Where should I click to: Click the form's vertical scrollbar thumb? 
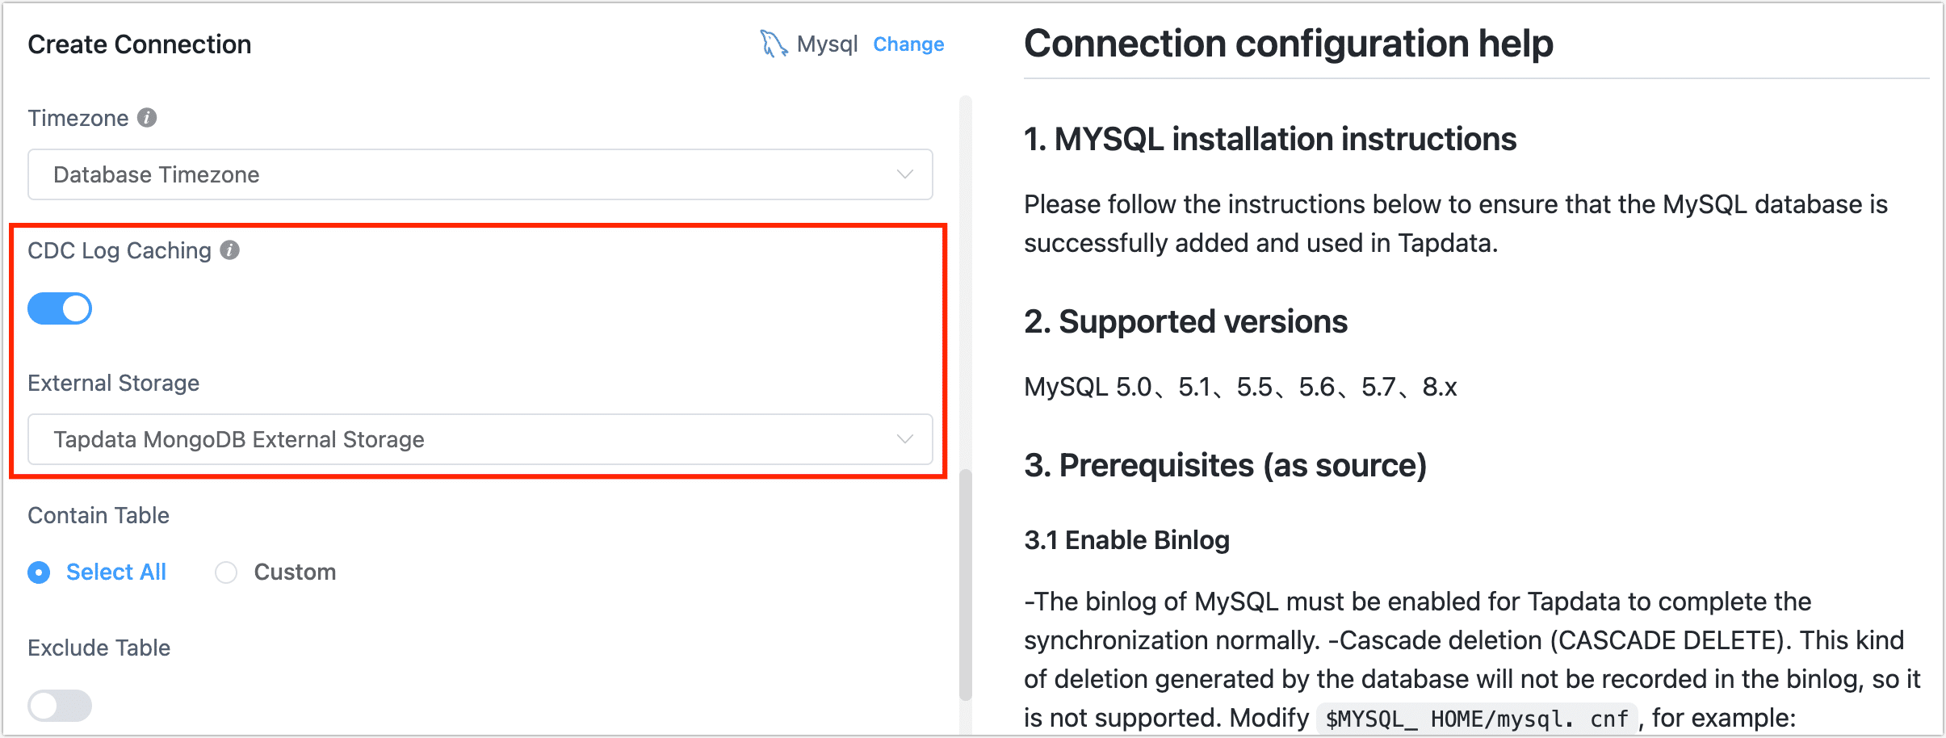965,581
